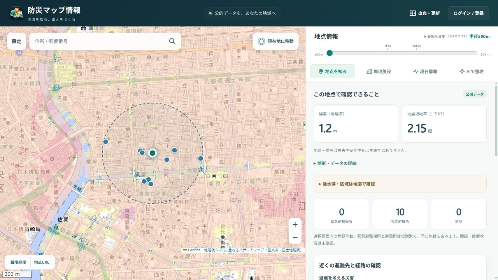Click the 防災マップ情報 logo icon
498x280 pixels.
[x=16, y=13]
